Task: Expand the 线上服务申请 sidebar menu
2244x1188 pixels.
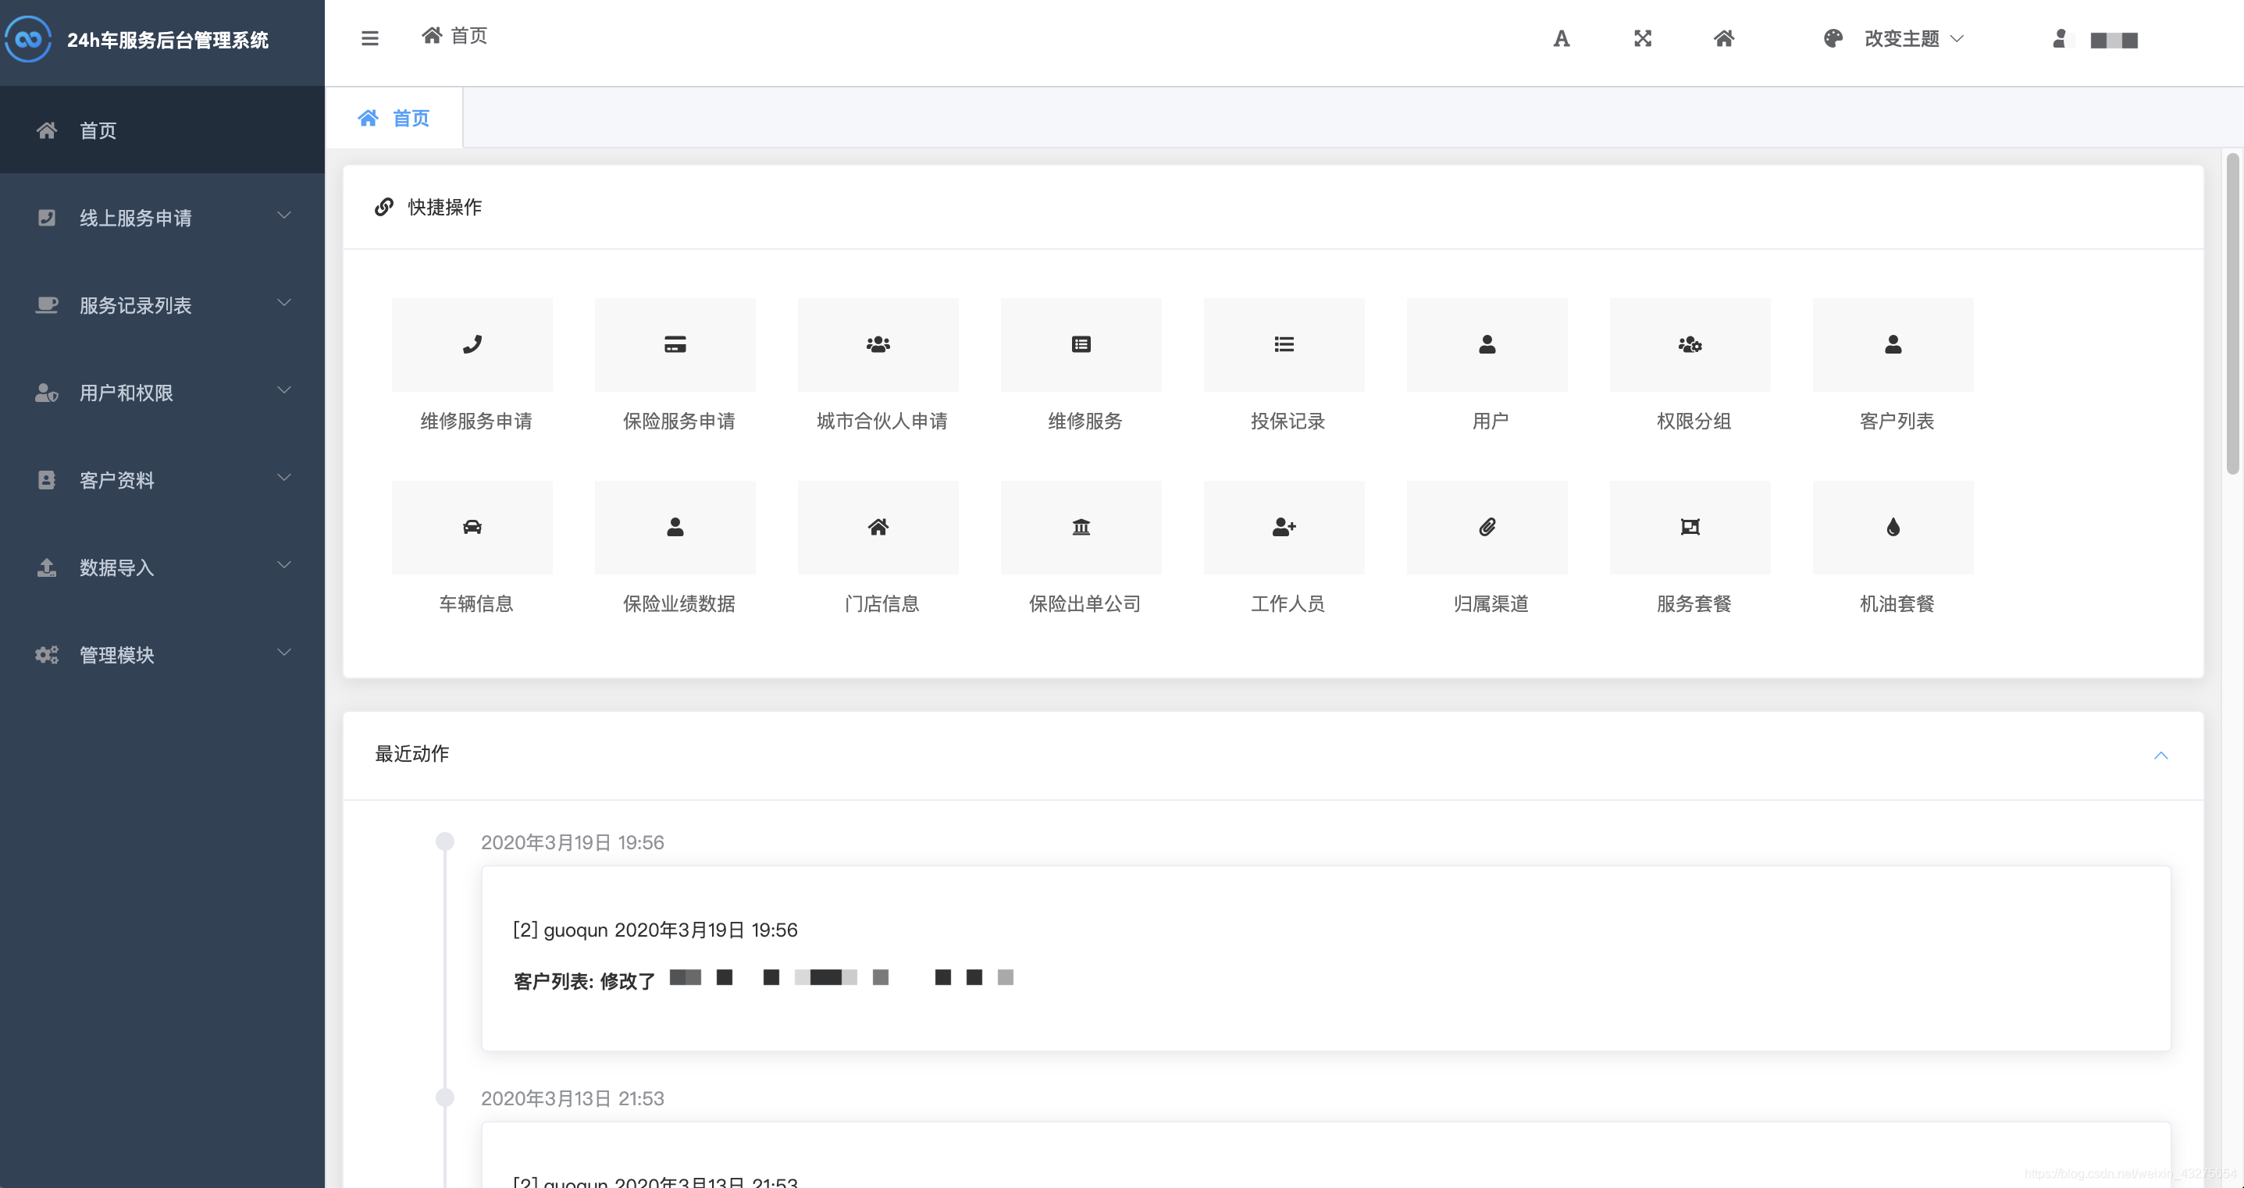Action: point(162,218)
